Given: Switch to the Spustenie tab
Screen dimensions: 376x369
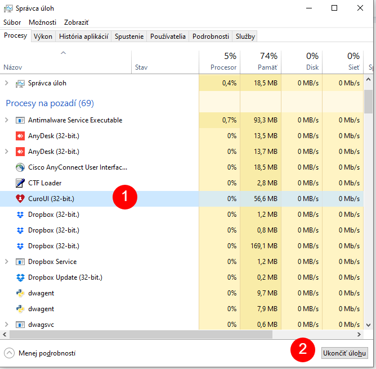Looking at the screenshot, I should [129, 37].
